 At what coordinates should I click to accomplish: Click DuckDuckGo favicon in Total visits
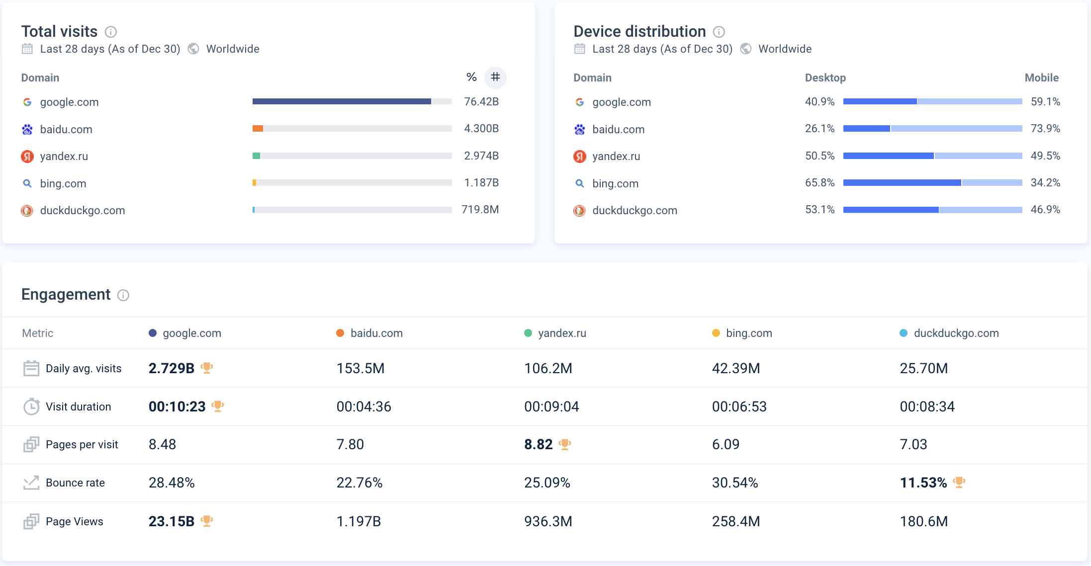pos(27,210)
